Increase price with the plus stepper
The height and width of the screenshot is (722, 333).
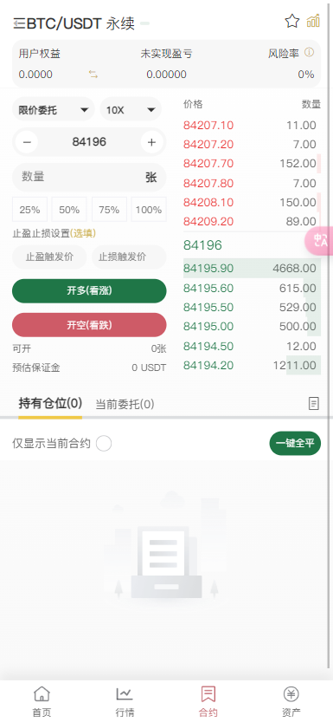[151, 142]
